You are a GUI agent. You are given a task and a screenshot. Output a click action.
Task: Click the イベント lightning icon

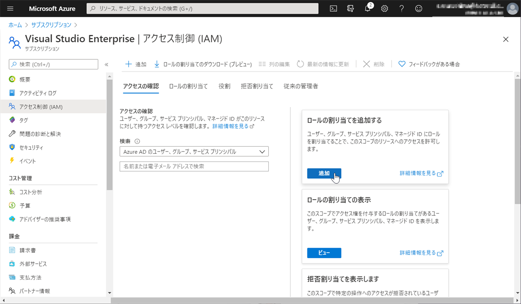(12, 161)
